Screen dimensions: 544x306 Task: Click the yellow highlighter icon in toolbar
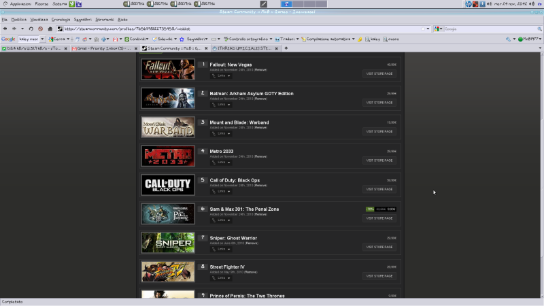360,39
